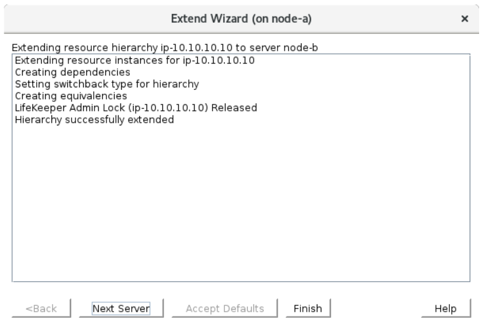Screen dimensions: 481x323
Task: Click the disabled Accept Defaults button
Action: coord(224,308)
